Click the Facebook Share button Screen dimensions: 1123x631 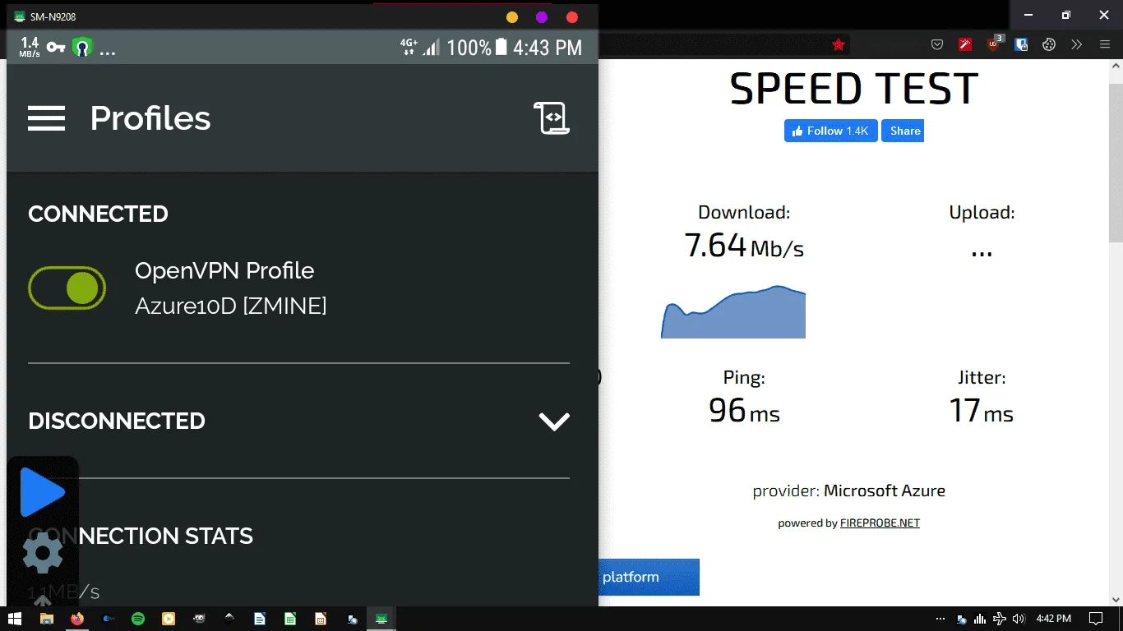tap(903, 131)
